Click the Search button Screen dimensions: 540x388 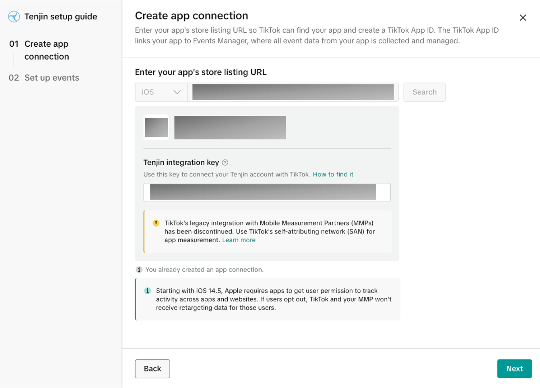click(x=424, y=92)
